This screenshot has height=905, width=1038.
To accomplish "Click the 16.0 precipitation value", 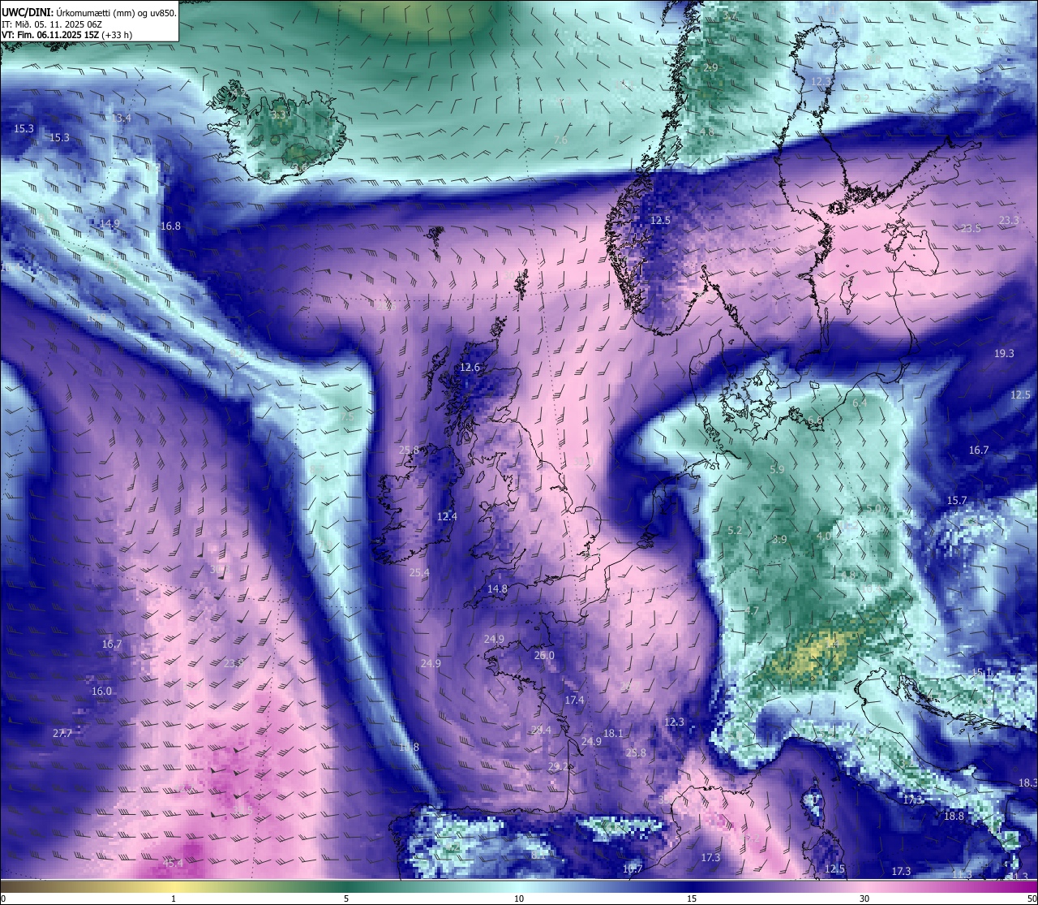I will [102, 692].
